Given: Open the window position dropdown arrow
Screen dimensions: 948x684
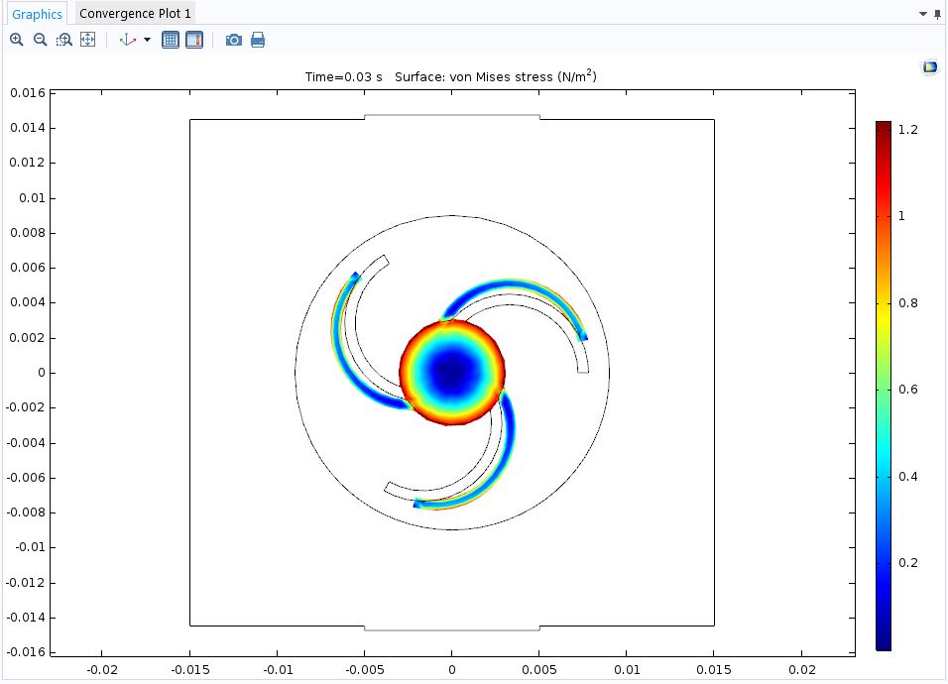Looking at the screenshot, I should click(922, 14).
